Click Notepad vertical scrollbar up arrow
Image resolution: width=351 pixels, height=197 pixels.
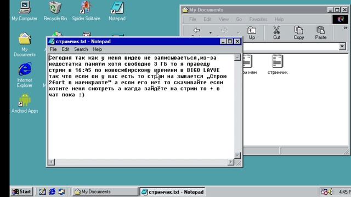pyautogui.click(x=237, y=57)
